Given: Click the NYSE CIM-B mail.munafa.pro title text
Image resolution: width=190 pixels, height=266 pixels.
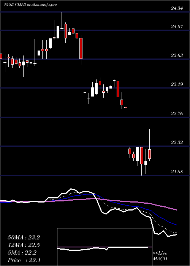Looking at the screenshot, I should (x=30, y=5).
